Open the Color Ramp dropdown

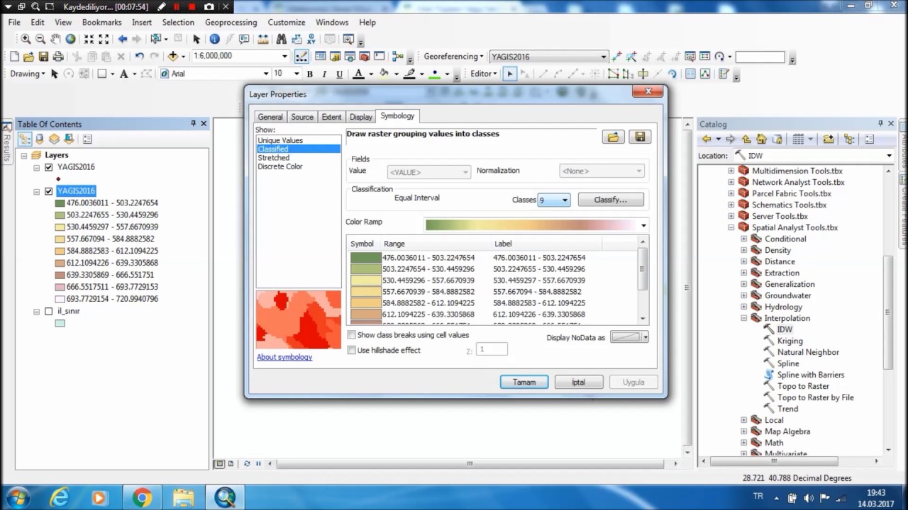[x=643, y=225]
